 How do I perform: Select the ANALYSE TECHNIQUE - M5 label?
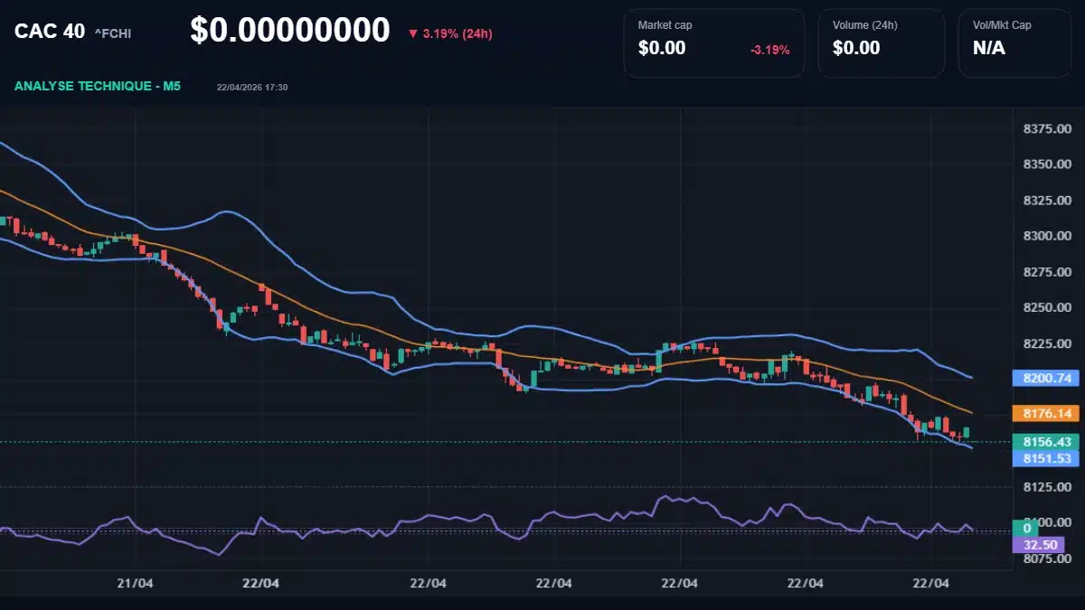tap(98, 86)
